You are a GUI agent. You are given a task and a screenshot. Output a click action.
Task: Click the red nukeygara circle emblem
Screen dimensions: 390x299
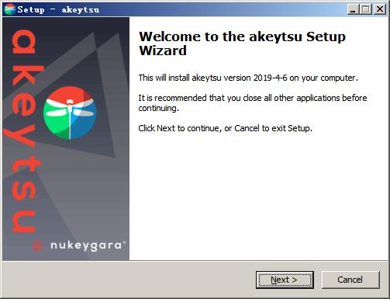(x=37, y=245)
